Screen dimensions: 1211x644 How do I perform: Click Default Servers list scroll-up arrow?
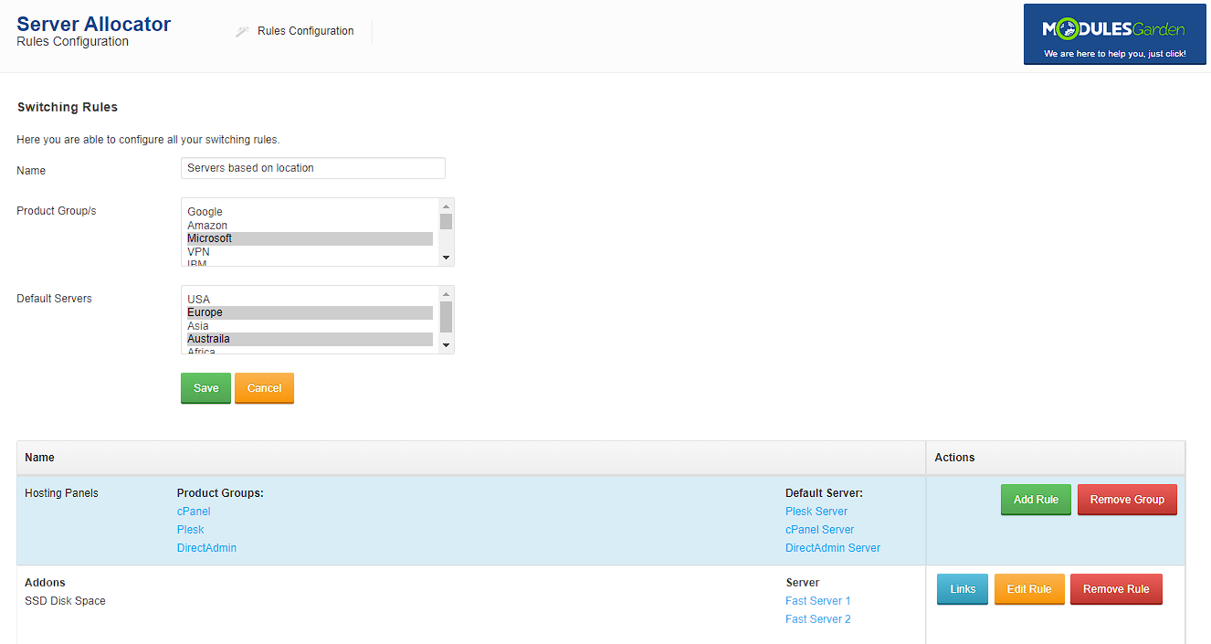click(x=446, y=293)
